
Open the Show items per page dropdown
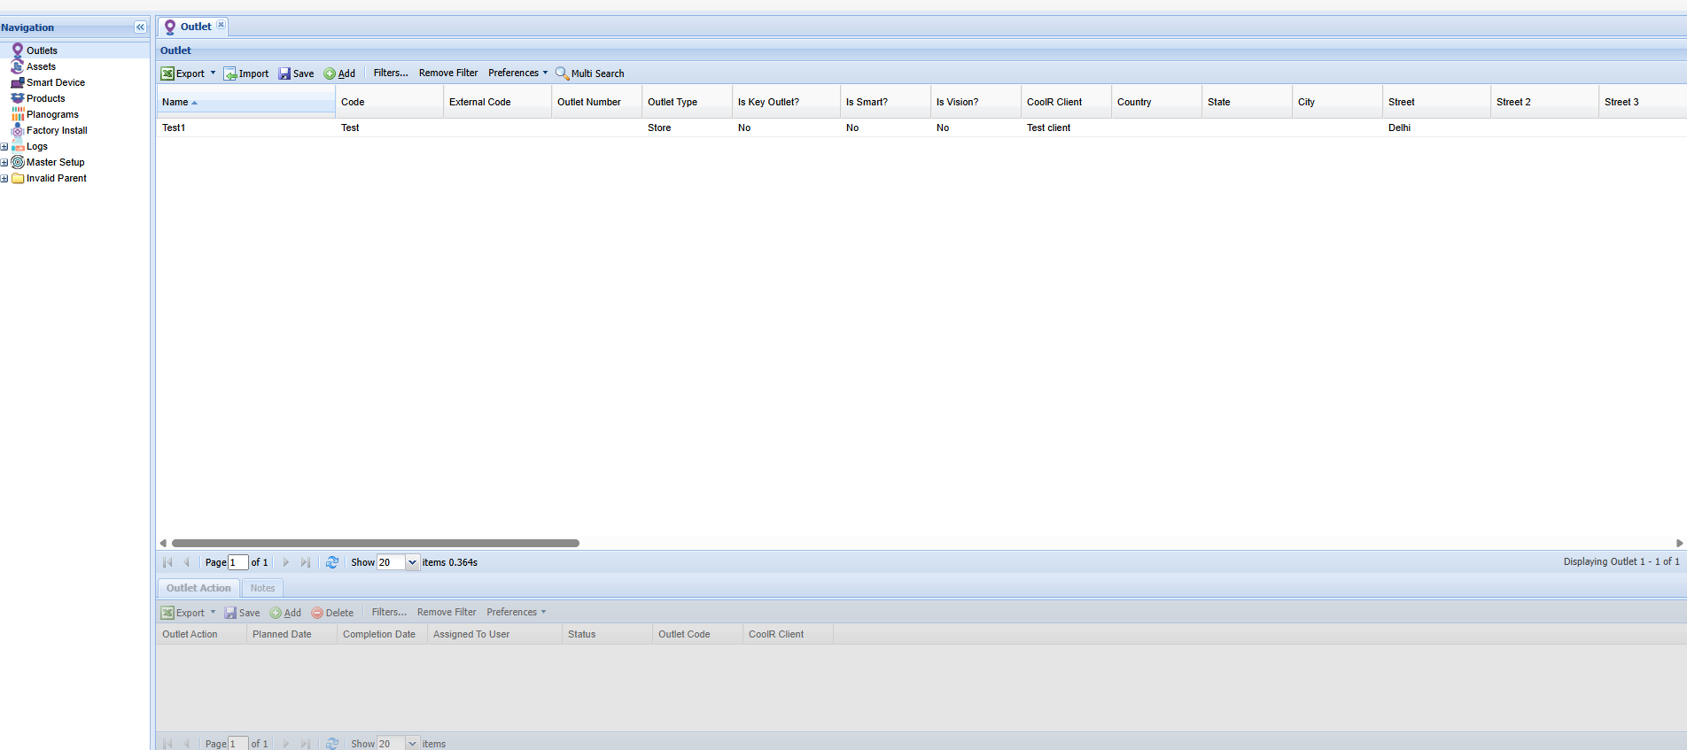pos(412,562)
